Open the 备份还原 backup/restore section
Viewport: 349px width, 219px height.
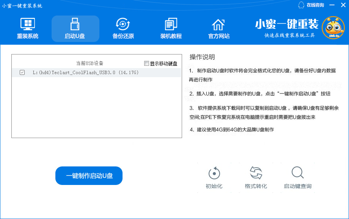(123, 28)
